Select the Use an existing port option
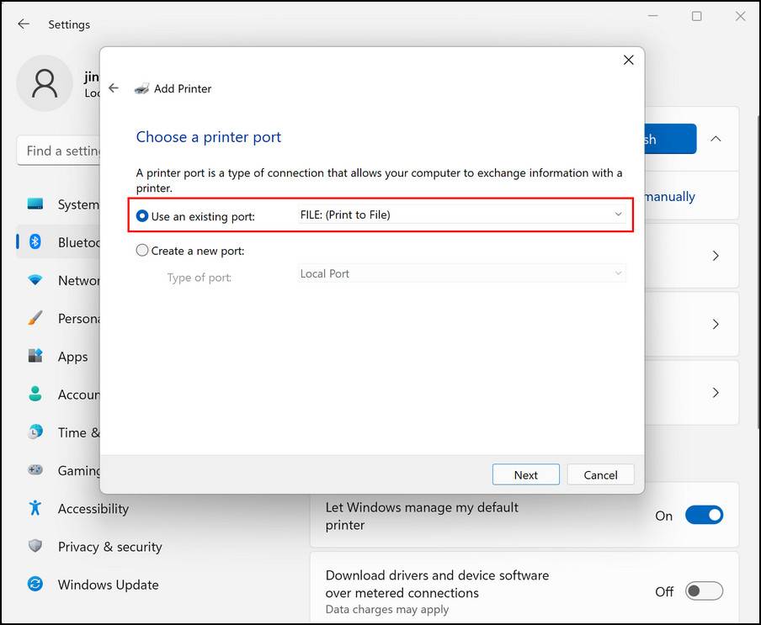This screenshot has height=625, width=761. click(142, 215)
